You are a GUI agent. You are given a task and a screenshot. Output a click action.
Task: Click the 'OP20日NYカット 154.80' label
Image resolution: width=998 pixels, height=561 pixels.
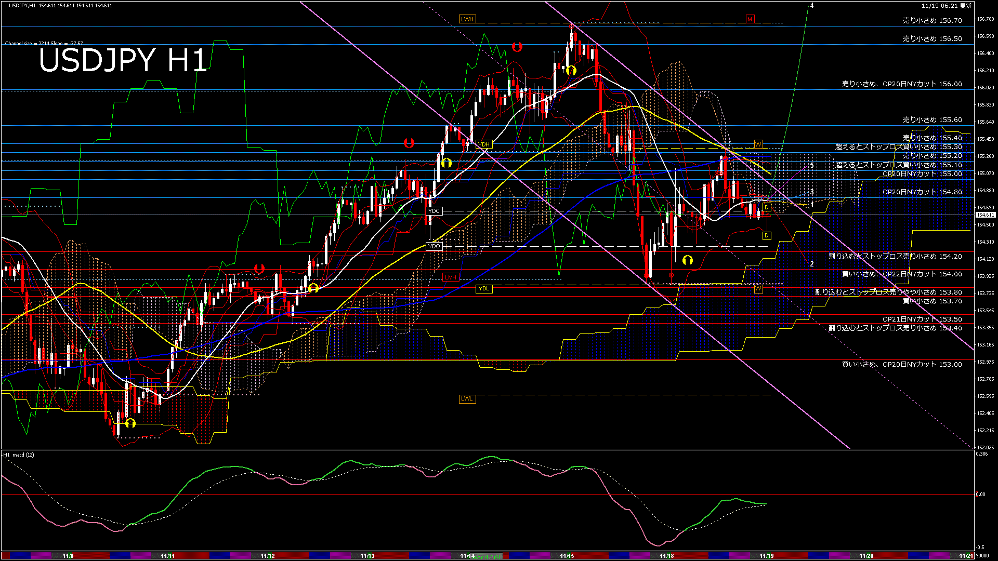click(x=923, y=192)
